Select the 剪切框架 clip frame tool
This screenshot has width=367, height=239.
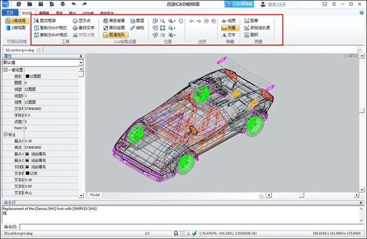(x=45, y=20)
